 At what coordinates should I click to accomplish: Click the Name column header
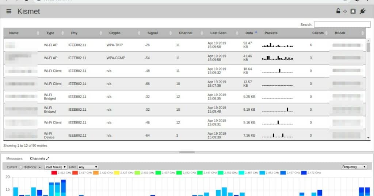(14, 33)
